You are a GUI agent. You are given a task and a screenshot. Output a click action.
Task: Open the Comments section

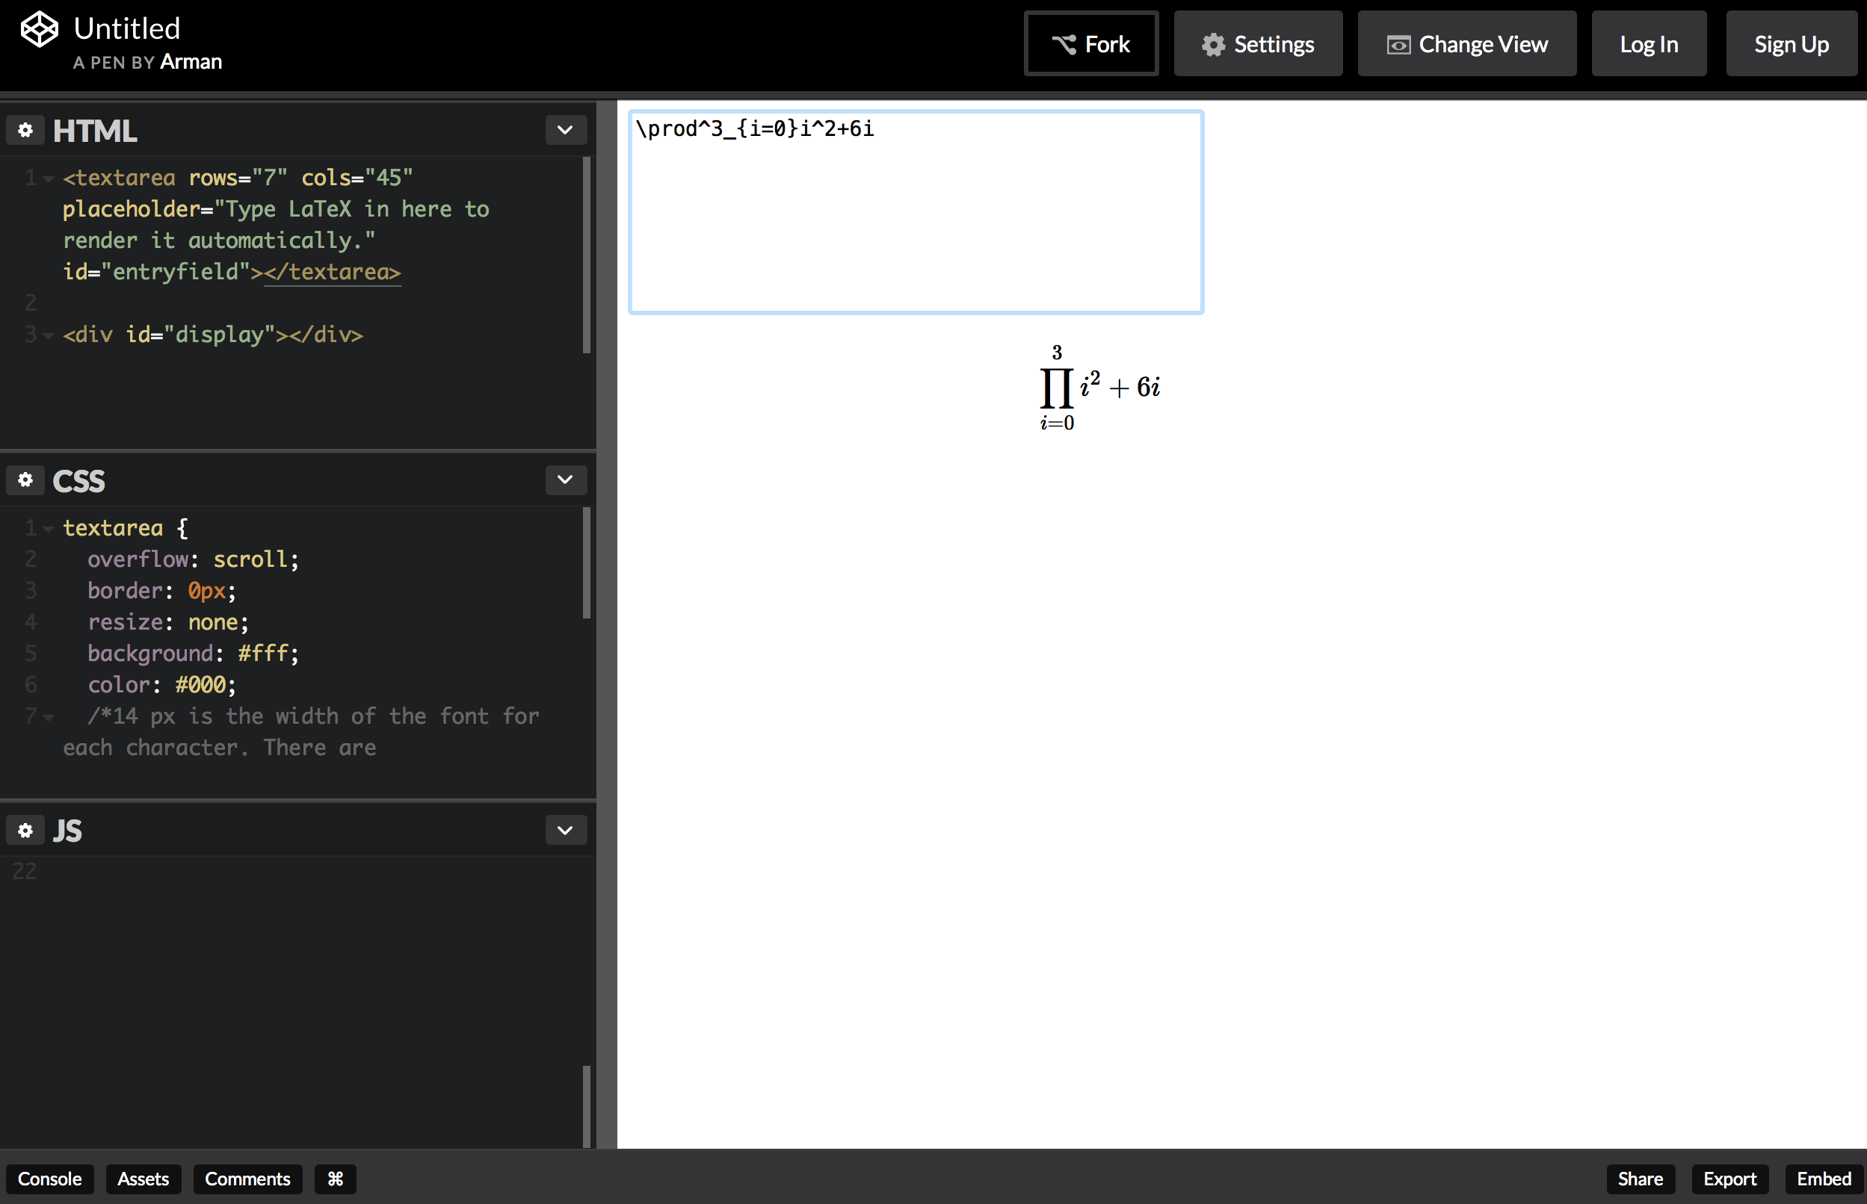pyautogui.click(x=247, y=1179)
